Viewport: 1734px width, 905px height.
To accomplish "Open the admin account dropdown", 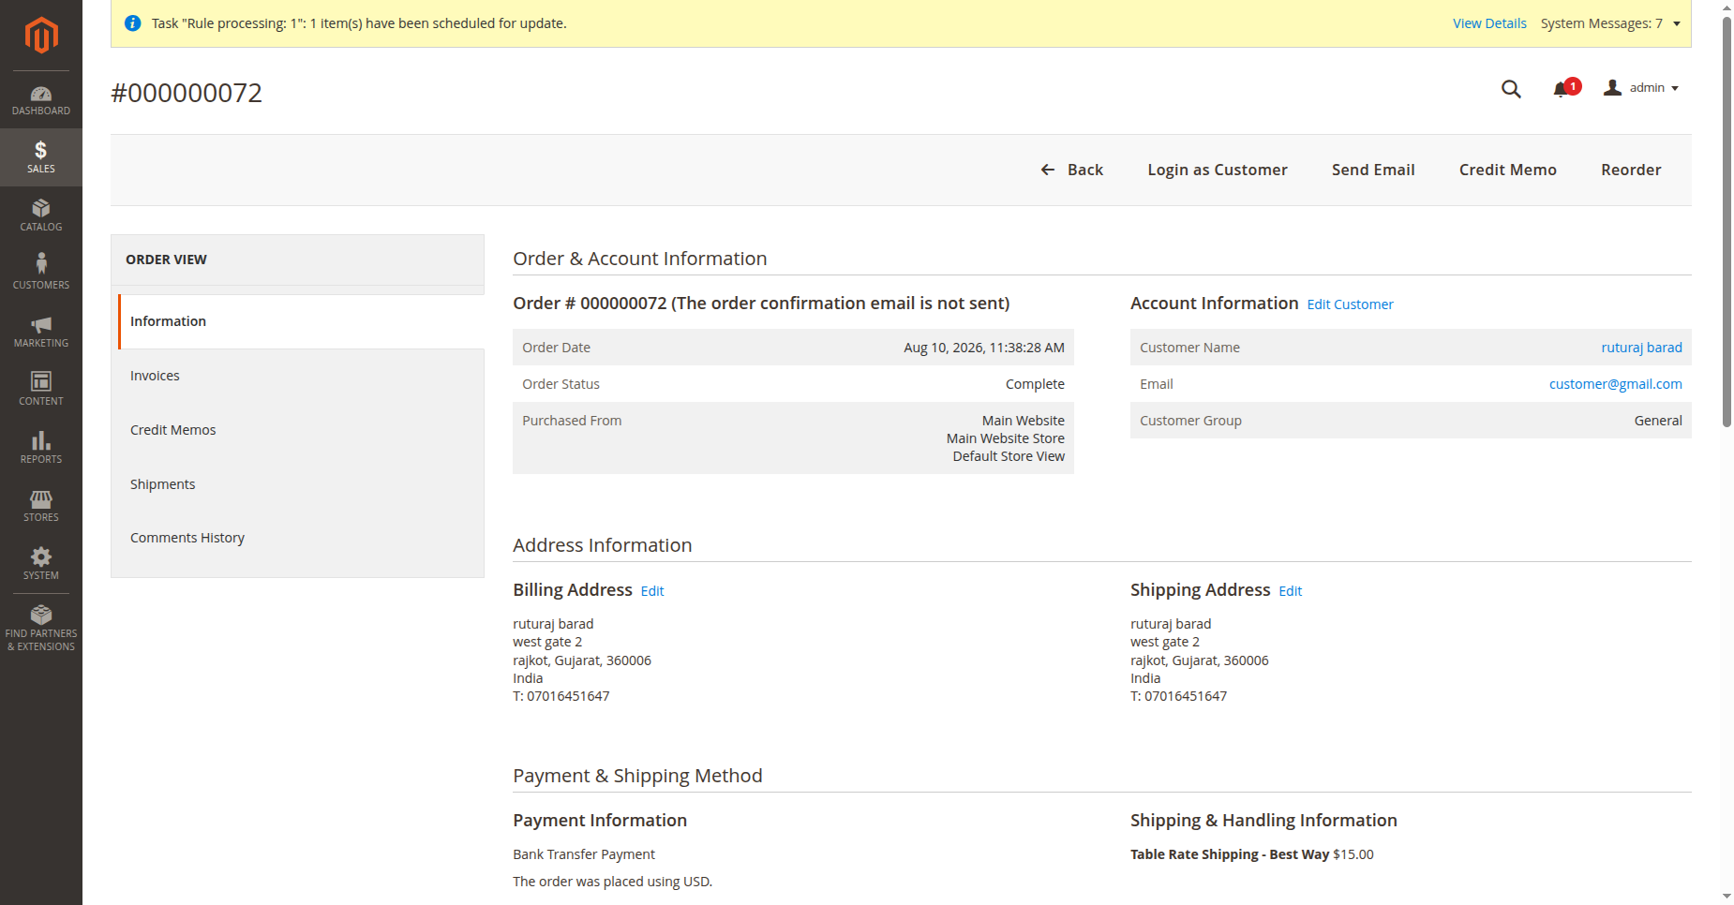I will click(x=1641, y=88).
